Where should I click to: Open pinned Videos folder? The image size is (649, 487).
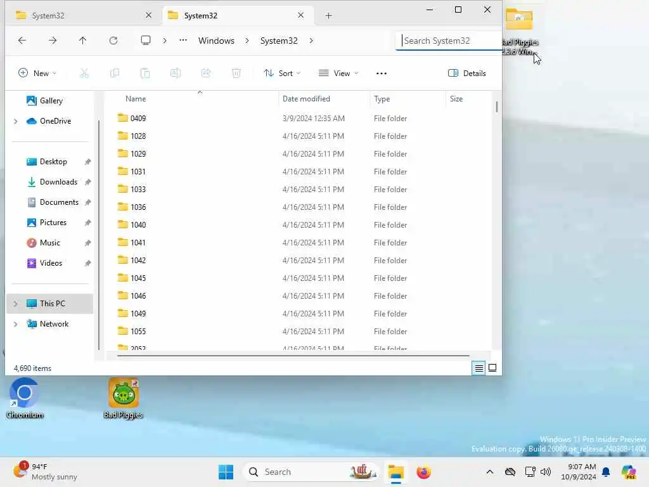(51, 263)
